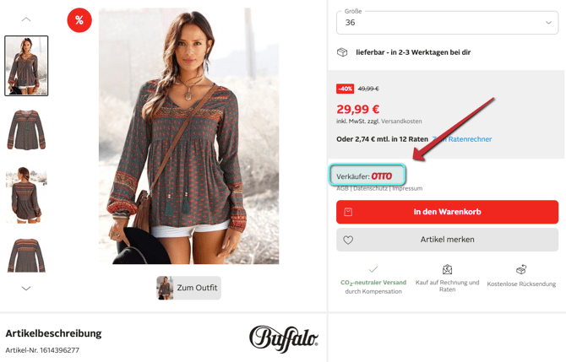Click the green CO2-neutral checkmark icon
Viewport: 566px width, 362px height.
373,269
